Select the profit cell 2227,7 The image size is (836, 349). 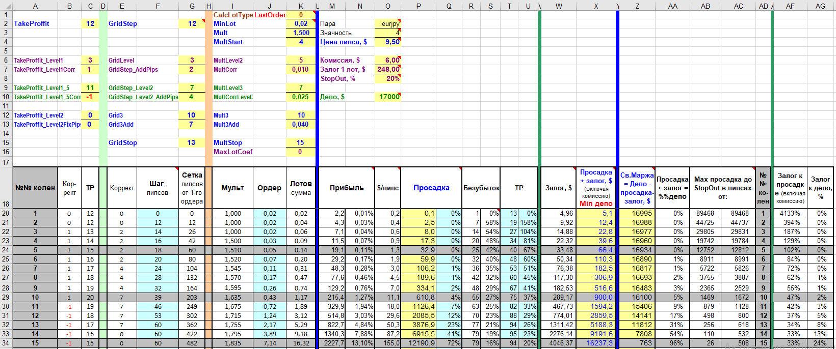(x=332, y=343)
